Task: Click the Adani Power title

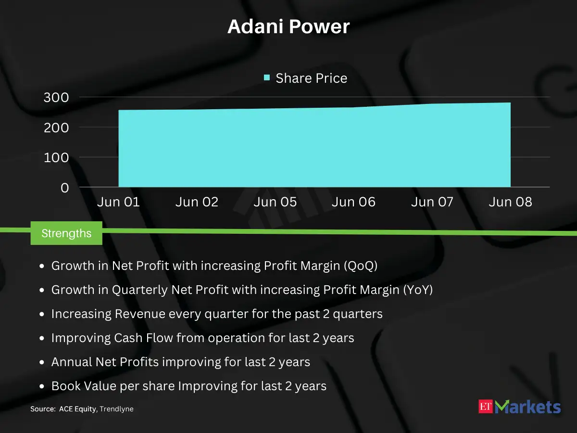Action: coord(288,27)
